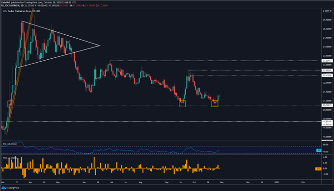Click the 22.00000 price axis tick
The height and width of the screenshot is (191, 334).
pos(327,83)
